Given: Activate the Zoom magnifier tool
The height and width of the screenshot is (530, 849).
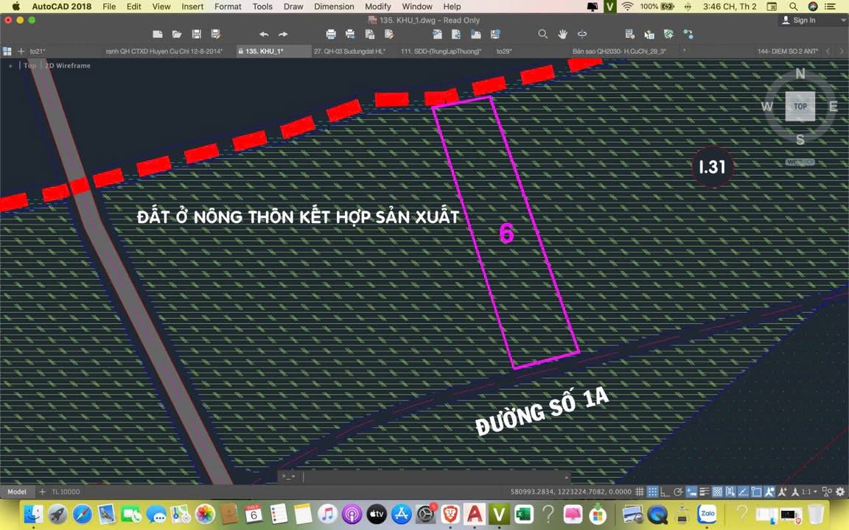Looking at the screenshot, I should click(x=543, y=34).
